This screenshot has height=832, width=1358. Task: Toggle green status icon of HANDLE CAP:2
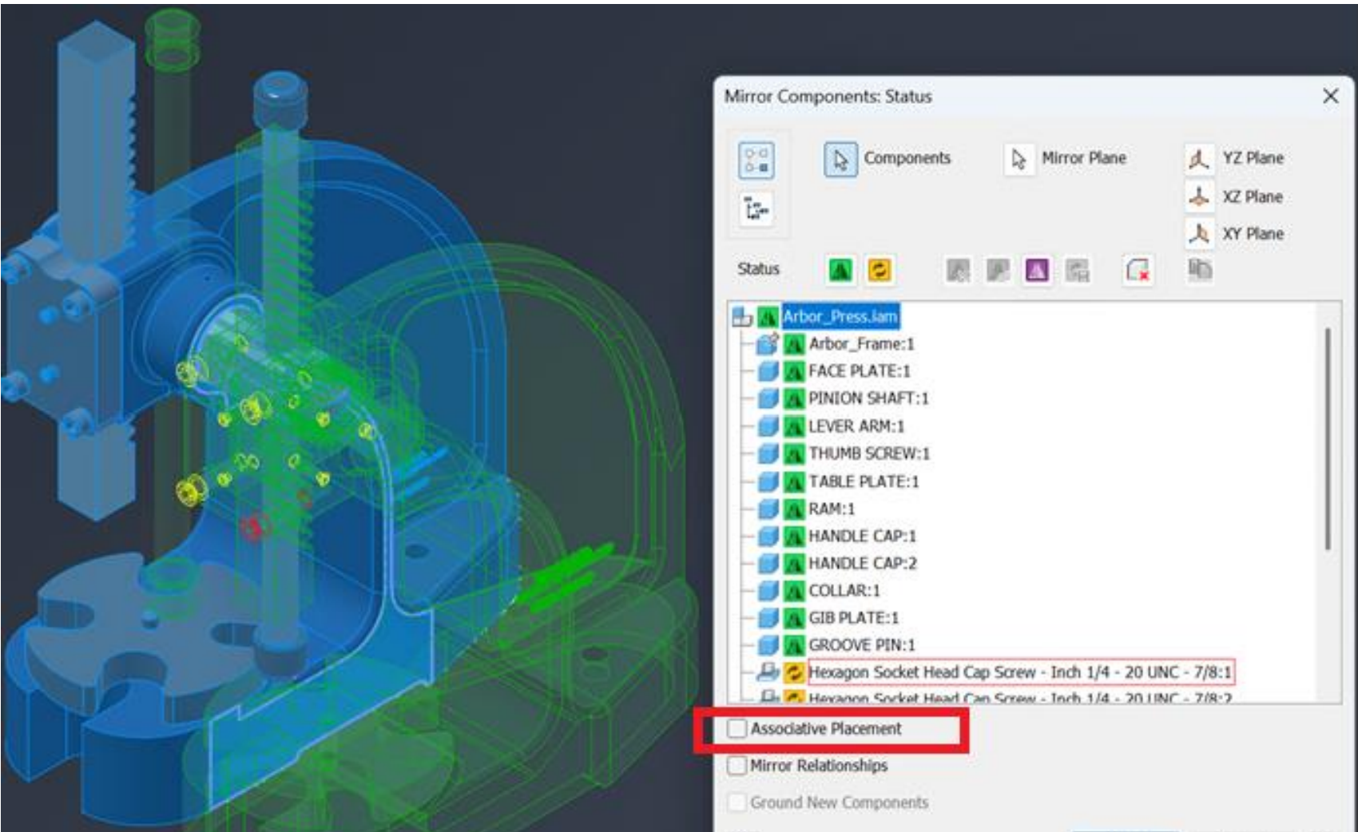coord(794,563)
